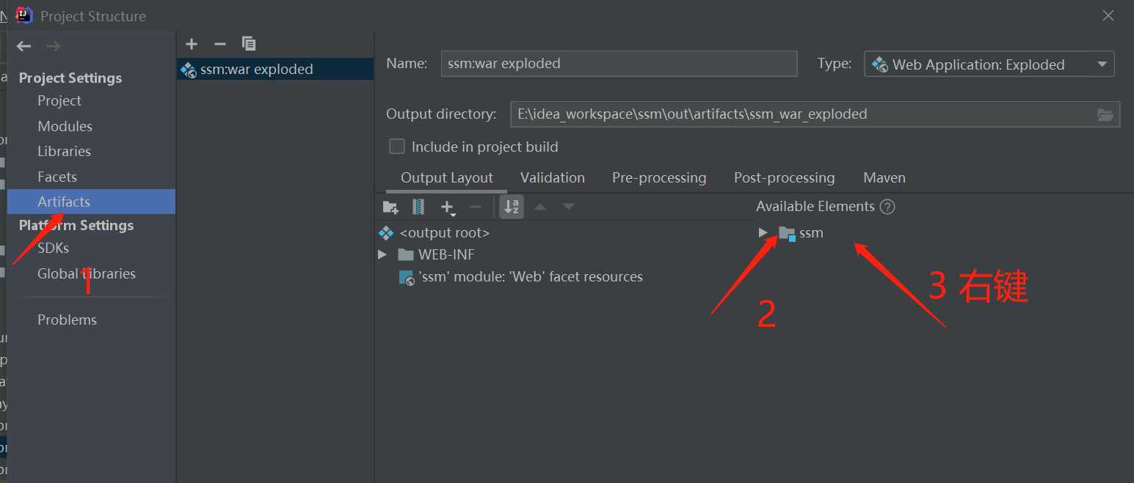Expand the ssm available element
Screen dimensions: 1134x483
763,232
